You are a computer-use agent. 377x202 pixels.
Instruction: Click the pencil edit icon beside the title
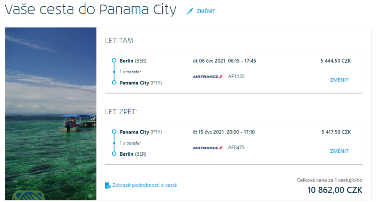click(189, 11)
